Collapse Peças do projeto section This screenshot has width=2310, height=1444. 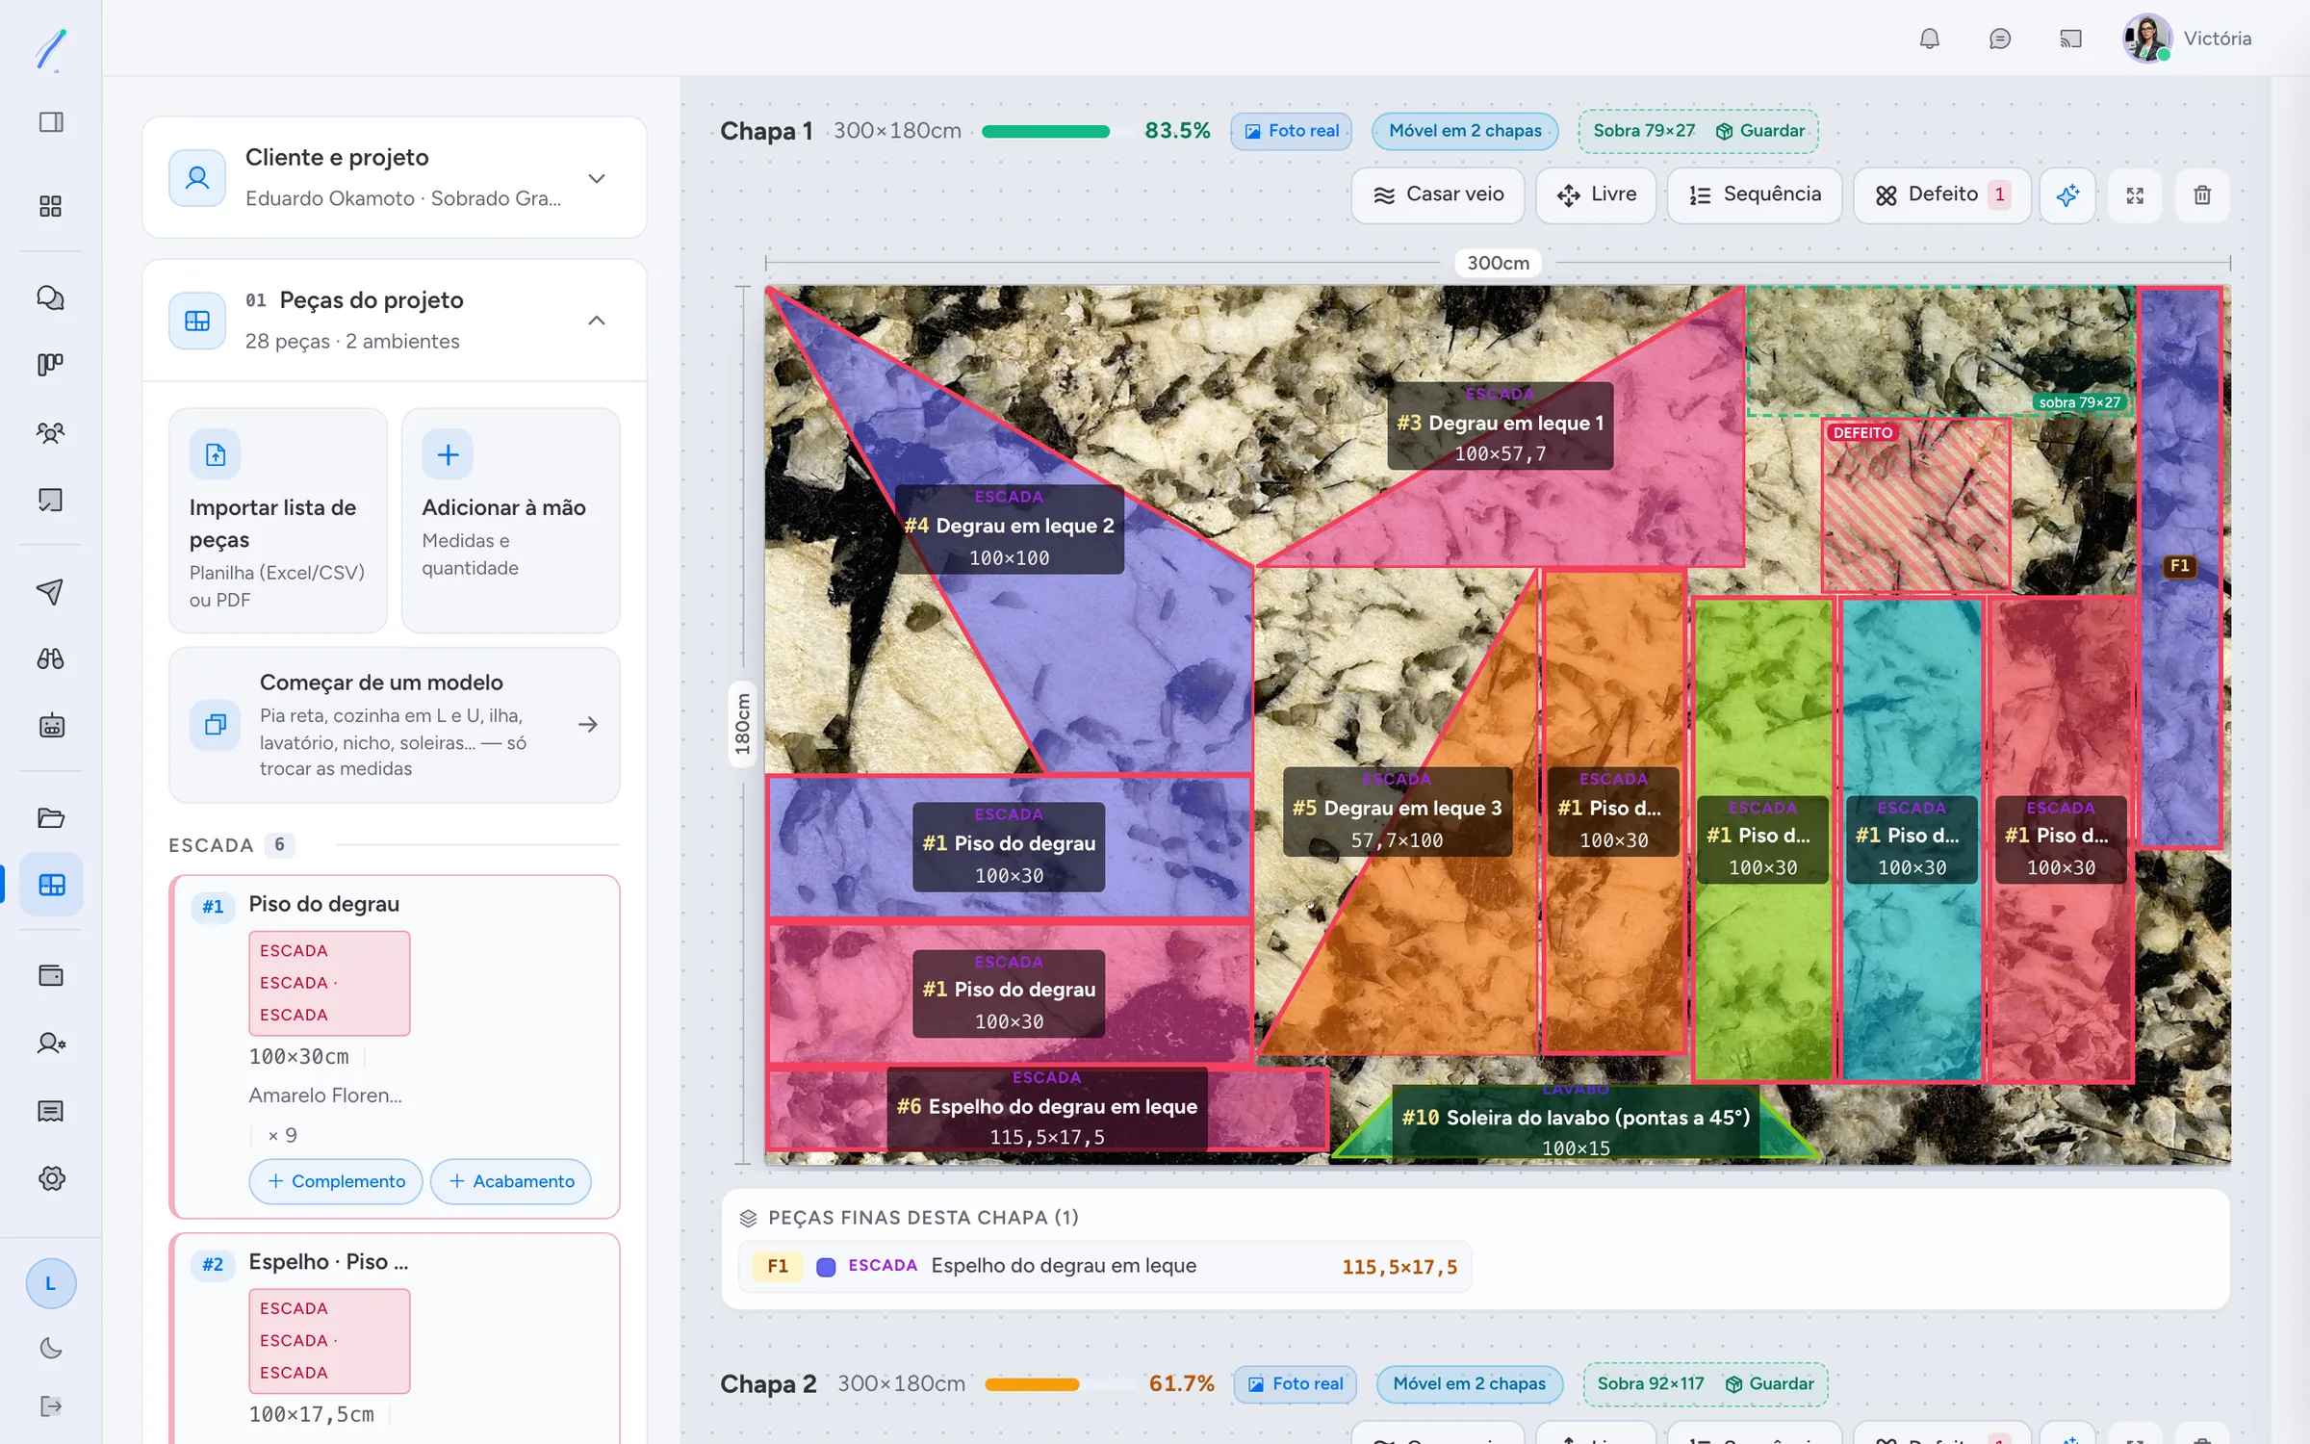[597, 321]
